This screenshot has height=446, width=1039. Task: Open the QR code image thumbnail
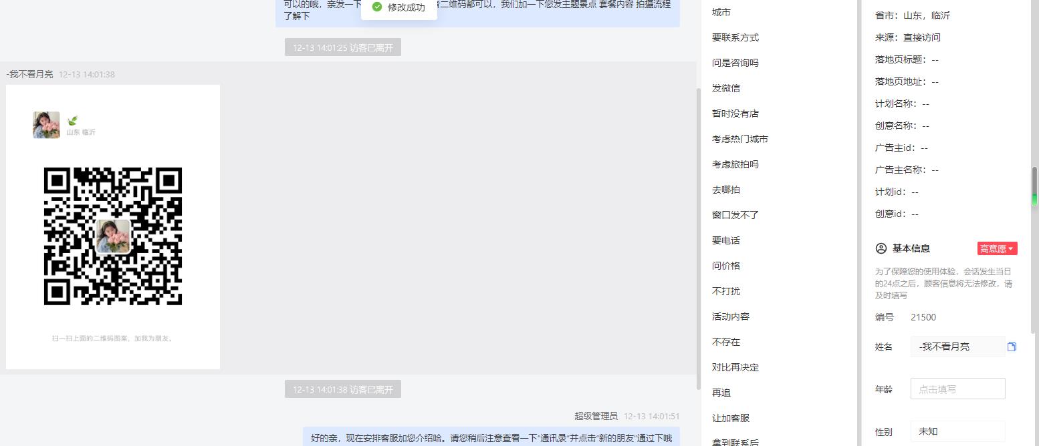point(113,227)
